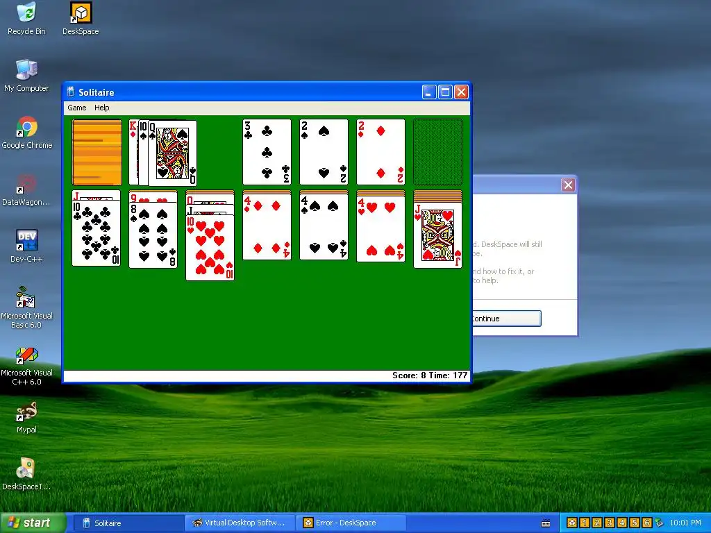Select the Google Chrome desktop icon
Viewport: 711px width, 533px height.
click(27, 133)
